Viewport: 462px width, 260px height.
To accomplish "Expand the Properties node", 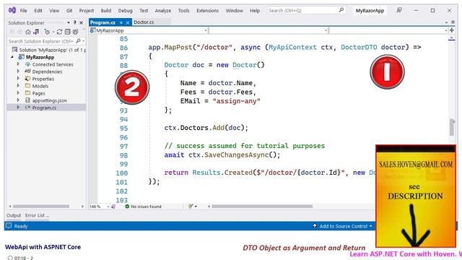I will [18, 79].
